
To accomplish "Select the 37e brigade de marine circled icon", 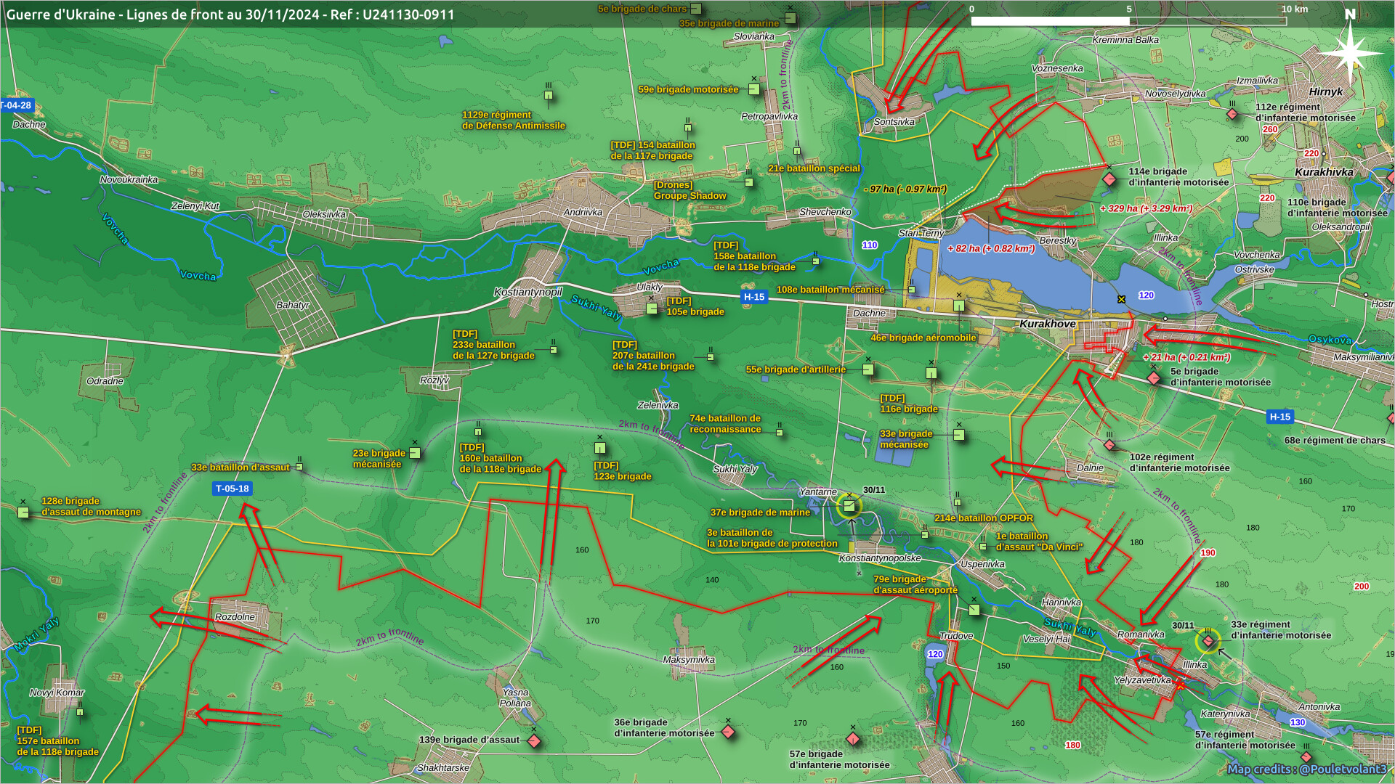I will [x=849, y=506].
